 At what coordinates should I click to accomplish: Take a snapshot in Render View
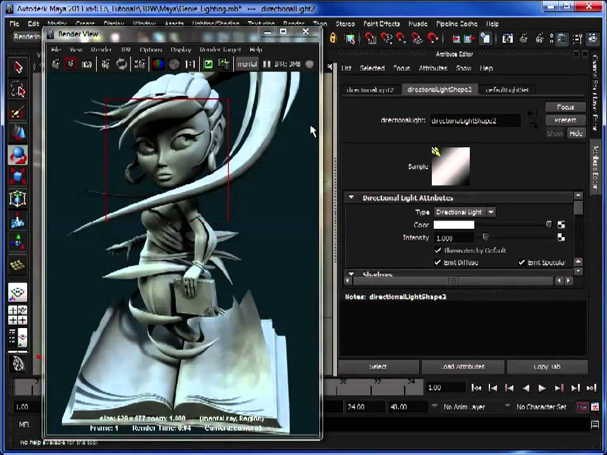point(87,64)
